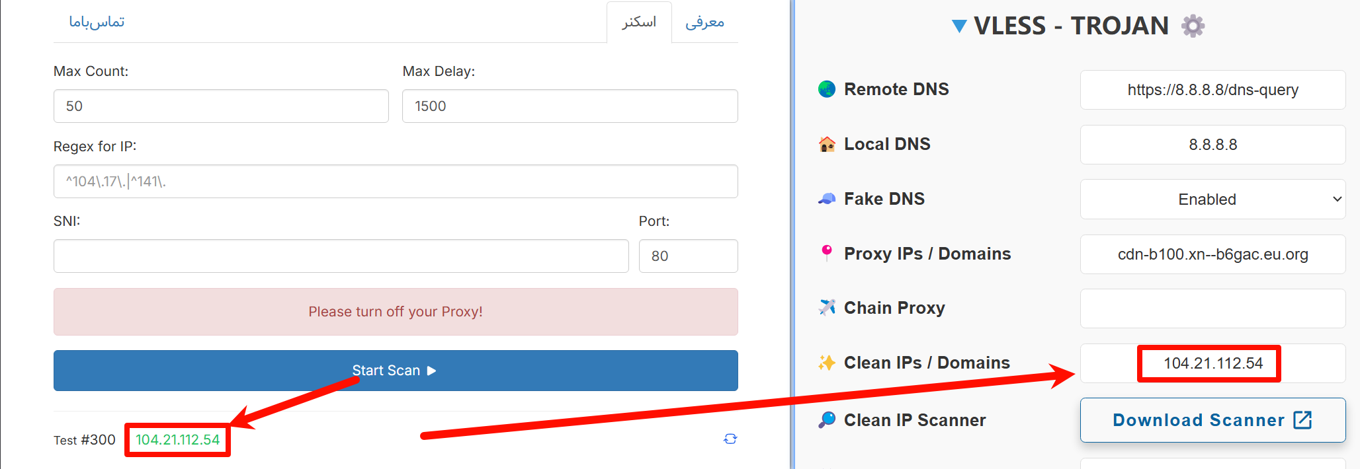Click the empty SNI input field

[x=341, y=256]
